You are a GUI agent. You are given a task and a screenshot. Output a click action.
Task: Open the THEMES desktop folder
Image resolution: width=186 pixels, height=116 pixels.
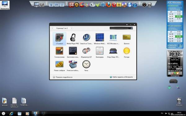[24, 102]
